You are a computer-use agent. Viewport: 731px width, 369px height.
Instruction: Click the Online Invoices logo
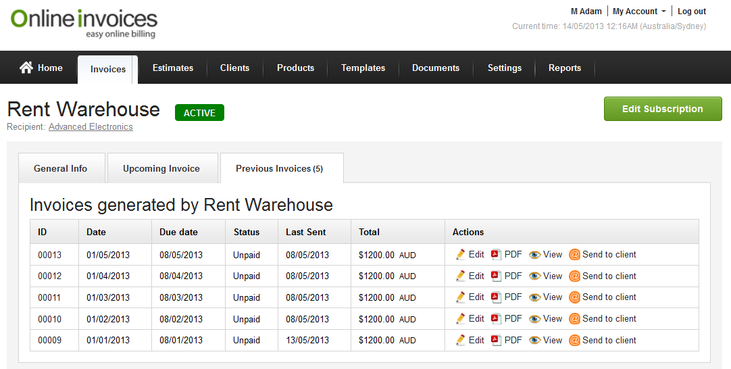(x=84, y=23)
